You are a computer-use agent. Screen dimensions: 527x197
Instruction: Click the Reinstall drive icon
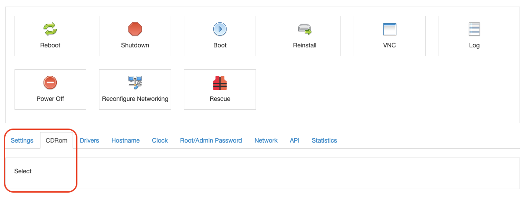coord(304,29)
